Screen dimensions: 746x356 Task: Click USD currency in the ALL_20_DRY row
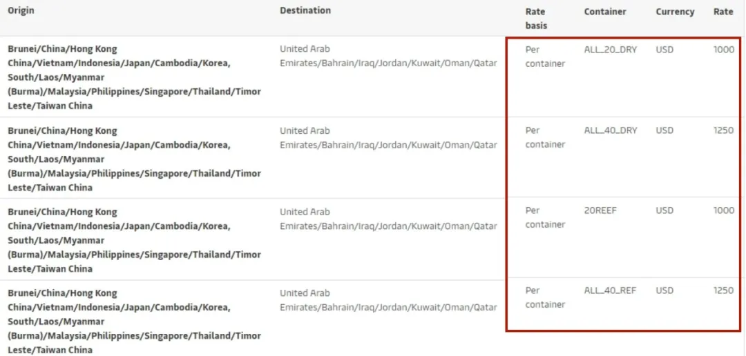pos(664,50)
